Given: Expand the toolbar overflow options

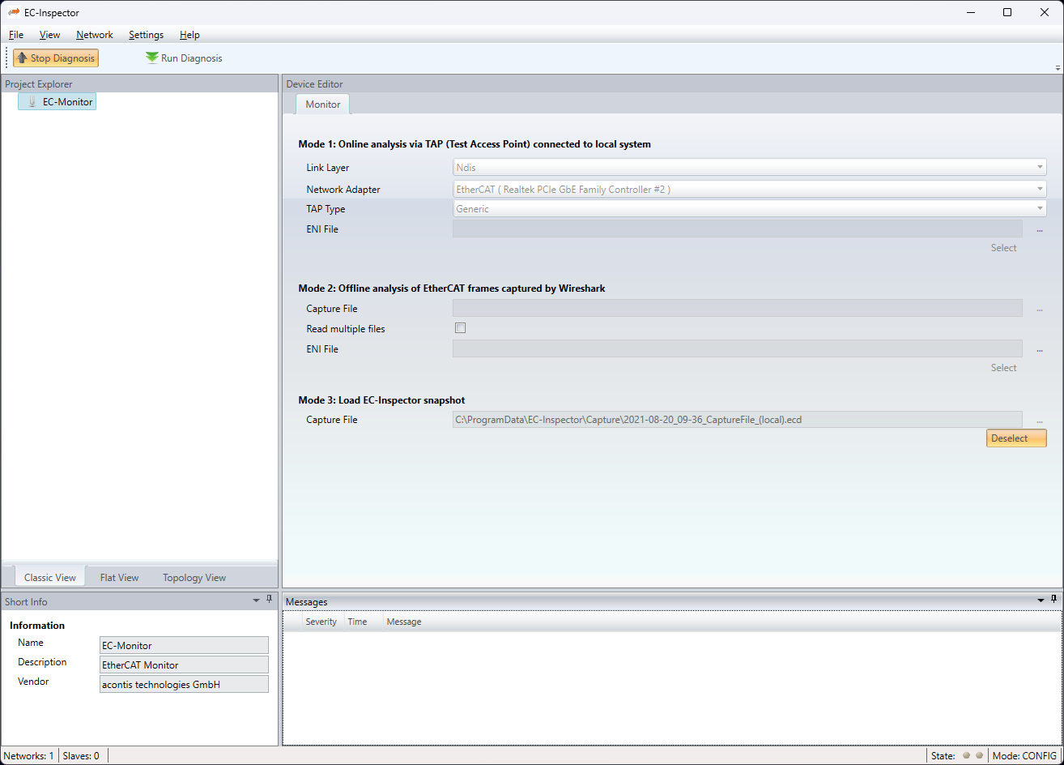Looking at the screenshot, I should point(1057,68).
